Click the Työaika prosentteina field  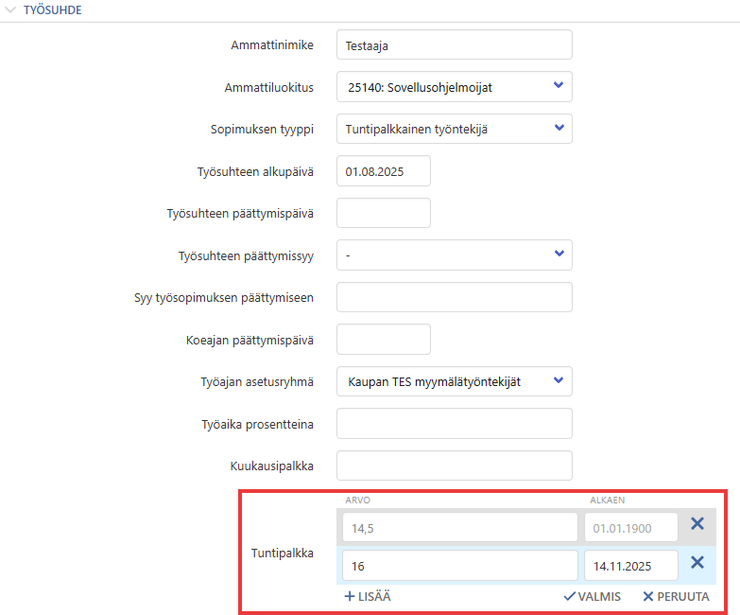pyautogui.click(x=454, y=423)
